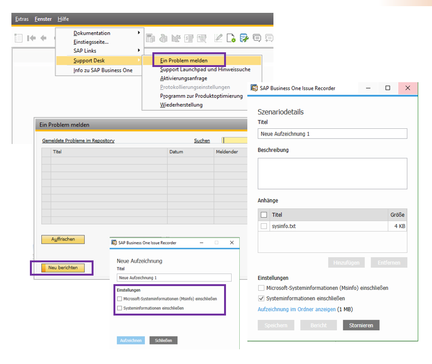432x364 pixels.
Task: Select Protokollierungseinstellungen menu entry
Action: pos(195,87)
